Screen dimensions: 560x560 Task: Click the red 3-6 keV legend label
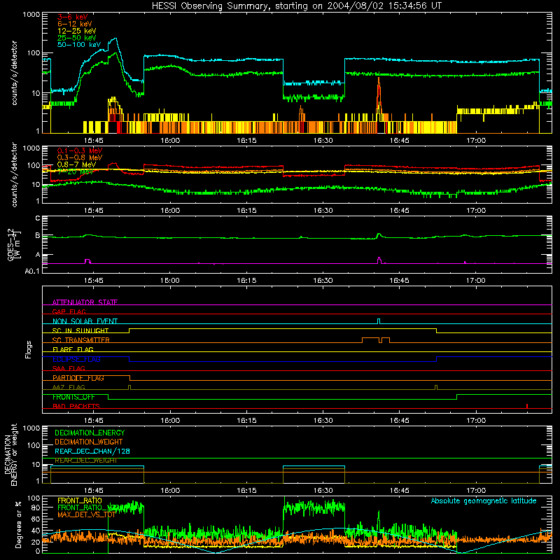click(73, 17)
